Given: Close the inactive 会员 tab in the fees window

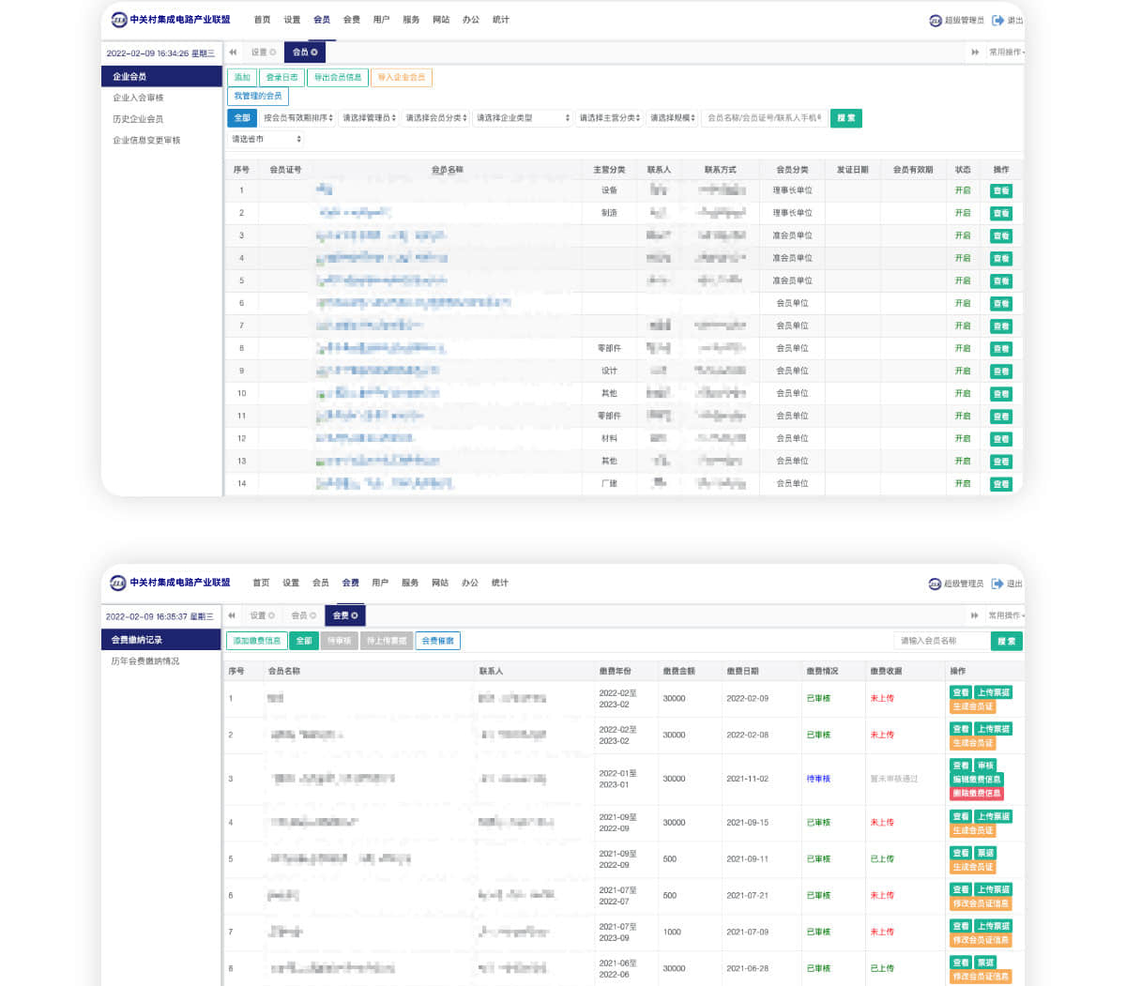Looking at the screenshot, I should (x=313, y=615).
